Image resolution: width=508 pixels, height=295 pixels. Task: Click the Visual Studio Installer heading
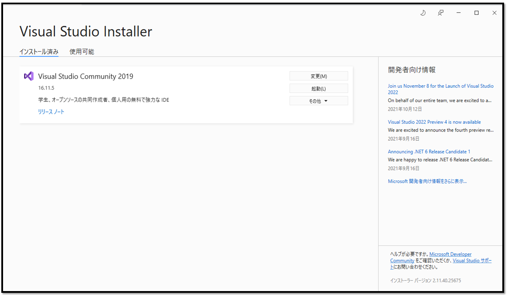coord(86,31)
